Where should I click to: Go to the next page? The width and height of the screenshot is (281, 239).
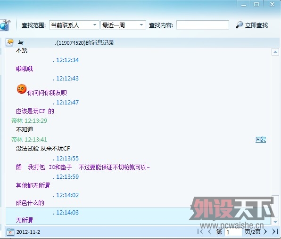(265, 231)
